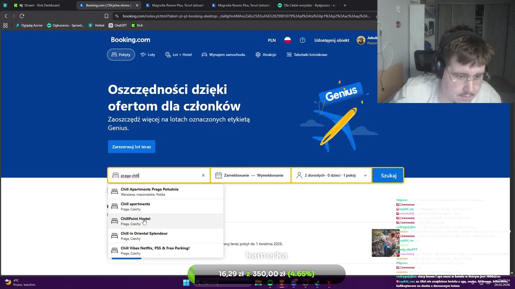Select the Pobyty tab

coord(121,55)
